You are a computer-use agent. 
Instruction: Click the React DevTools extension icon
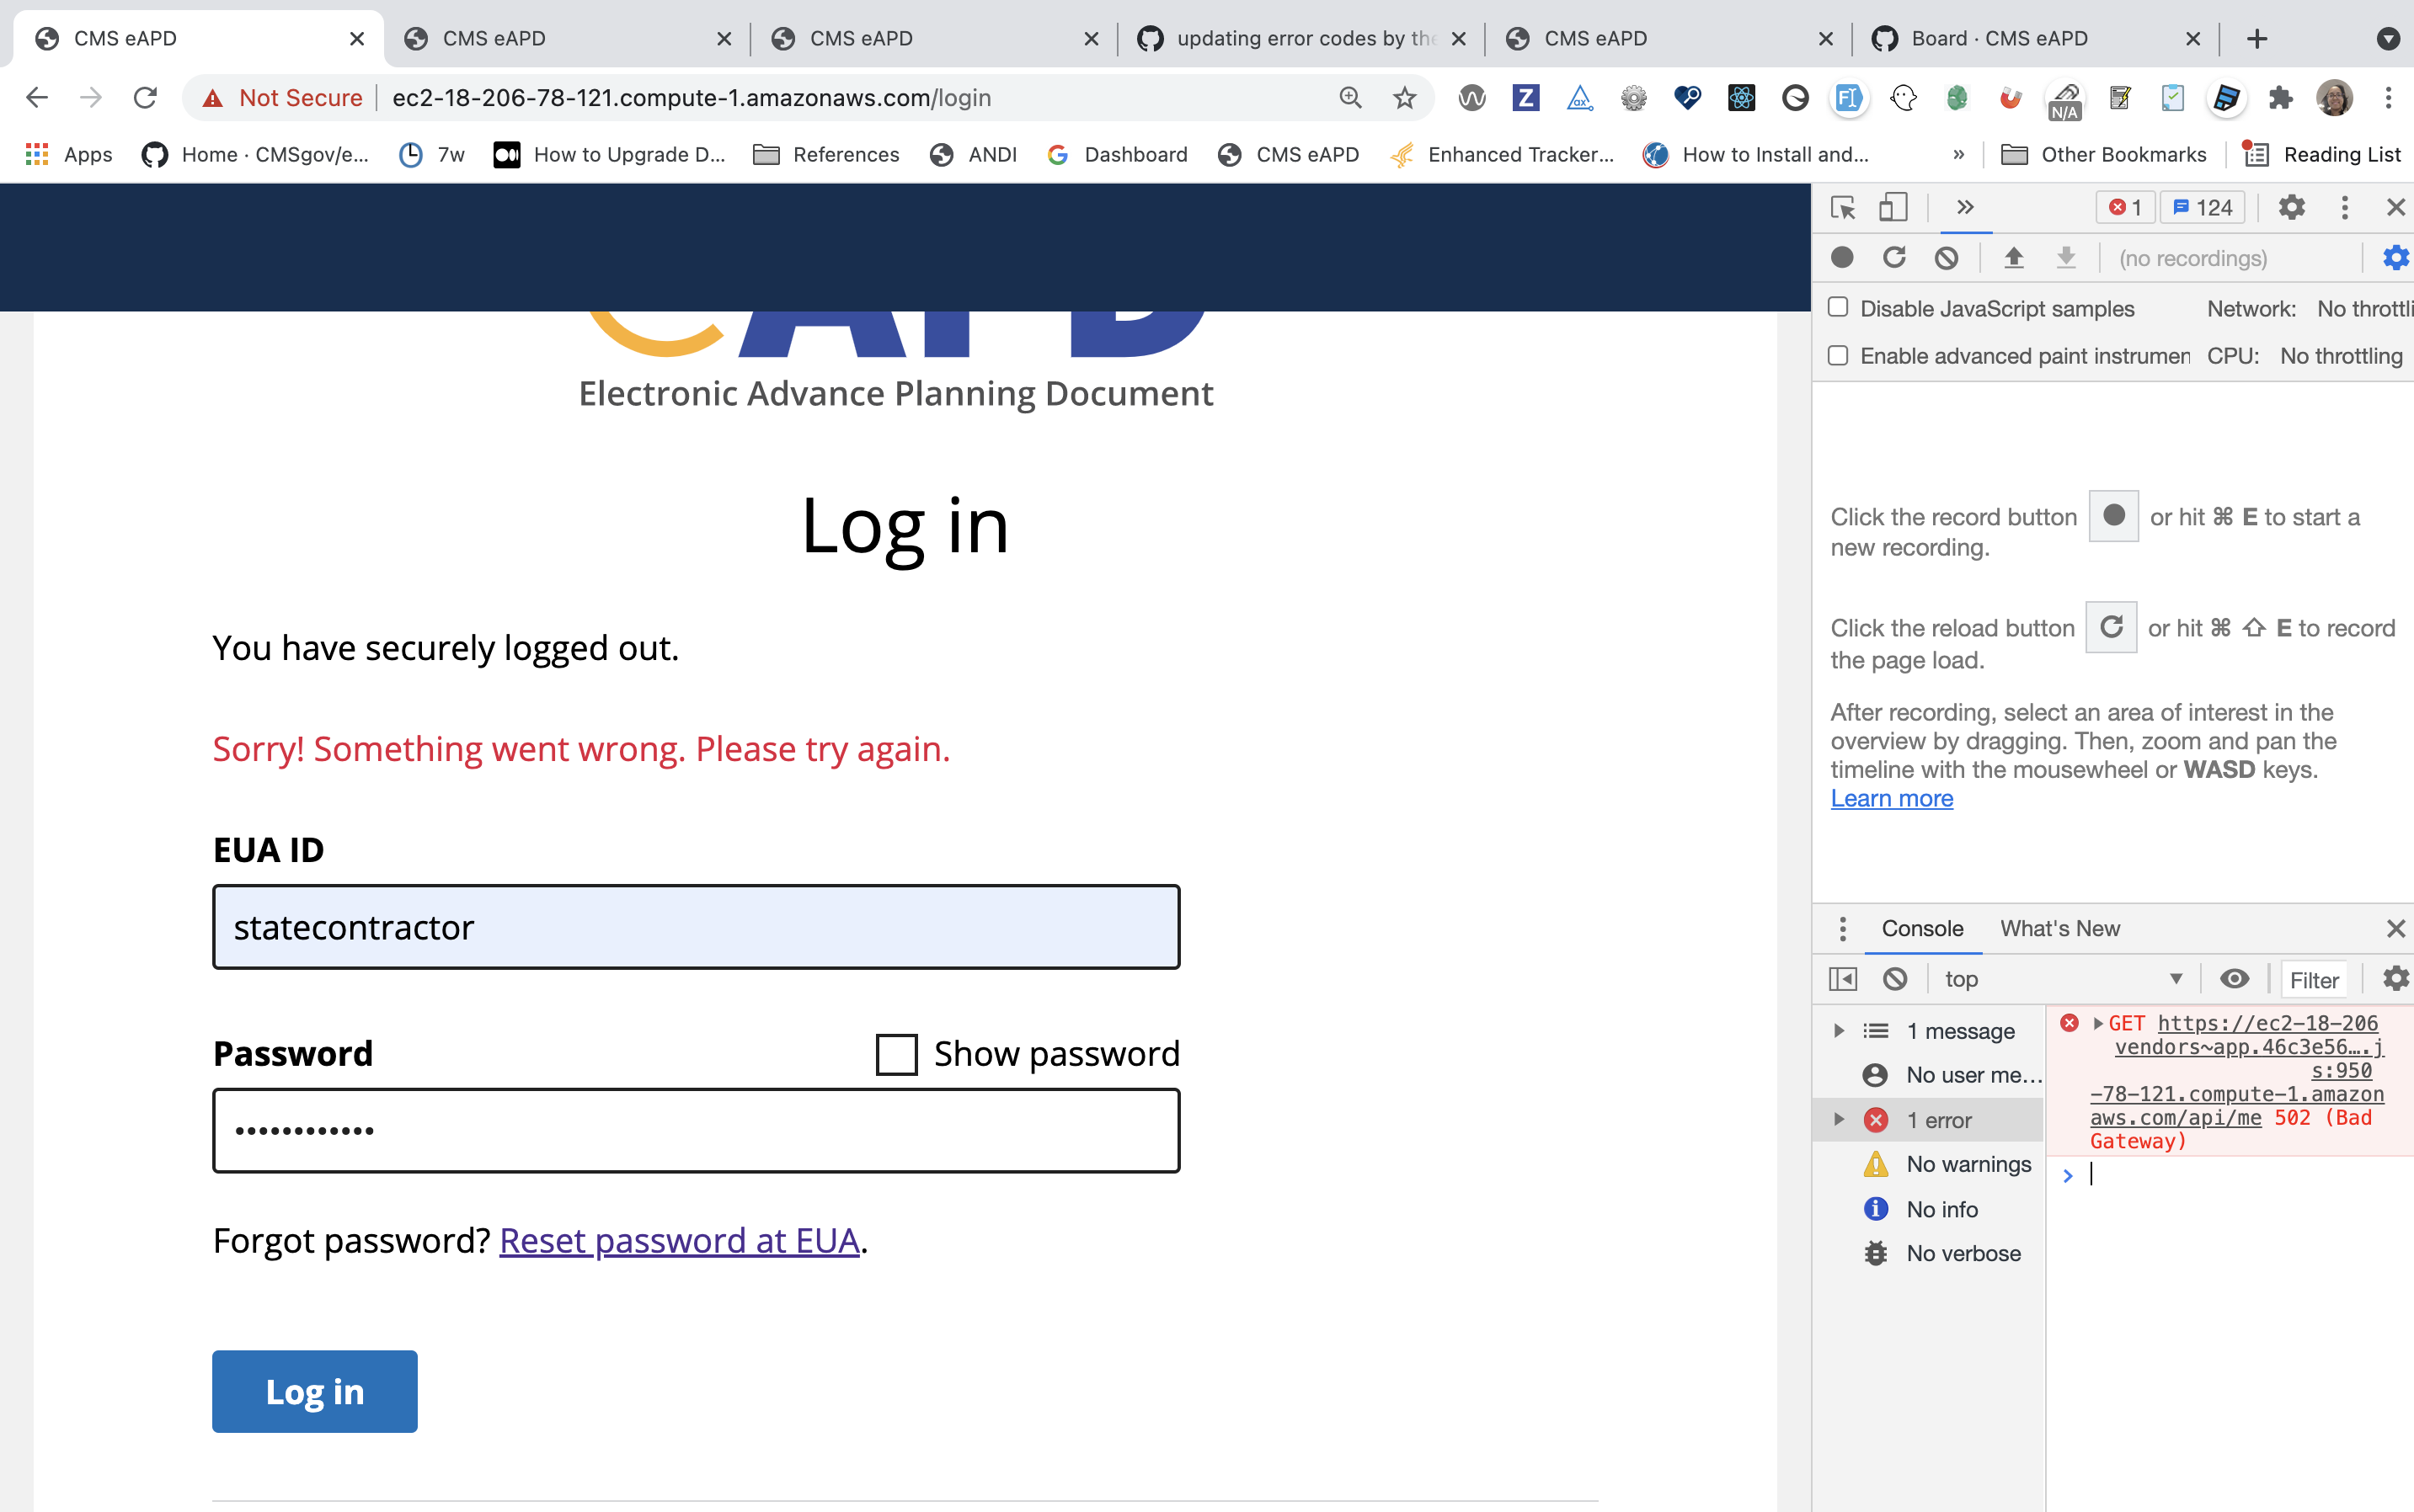pos(1742,97)
